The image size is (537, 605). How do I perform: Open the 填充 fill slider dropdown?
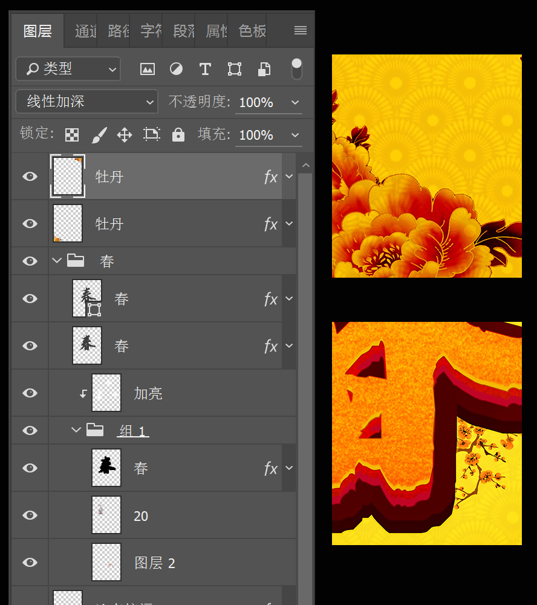pos(295,135)
